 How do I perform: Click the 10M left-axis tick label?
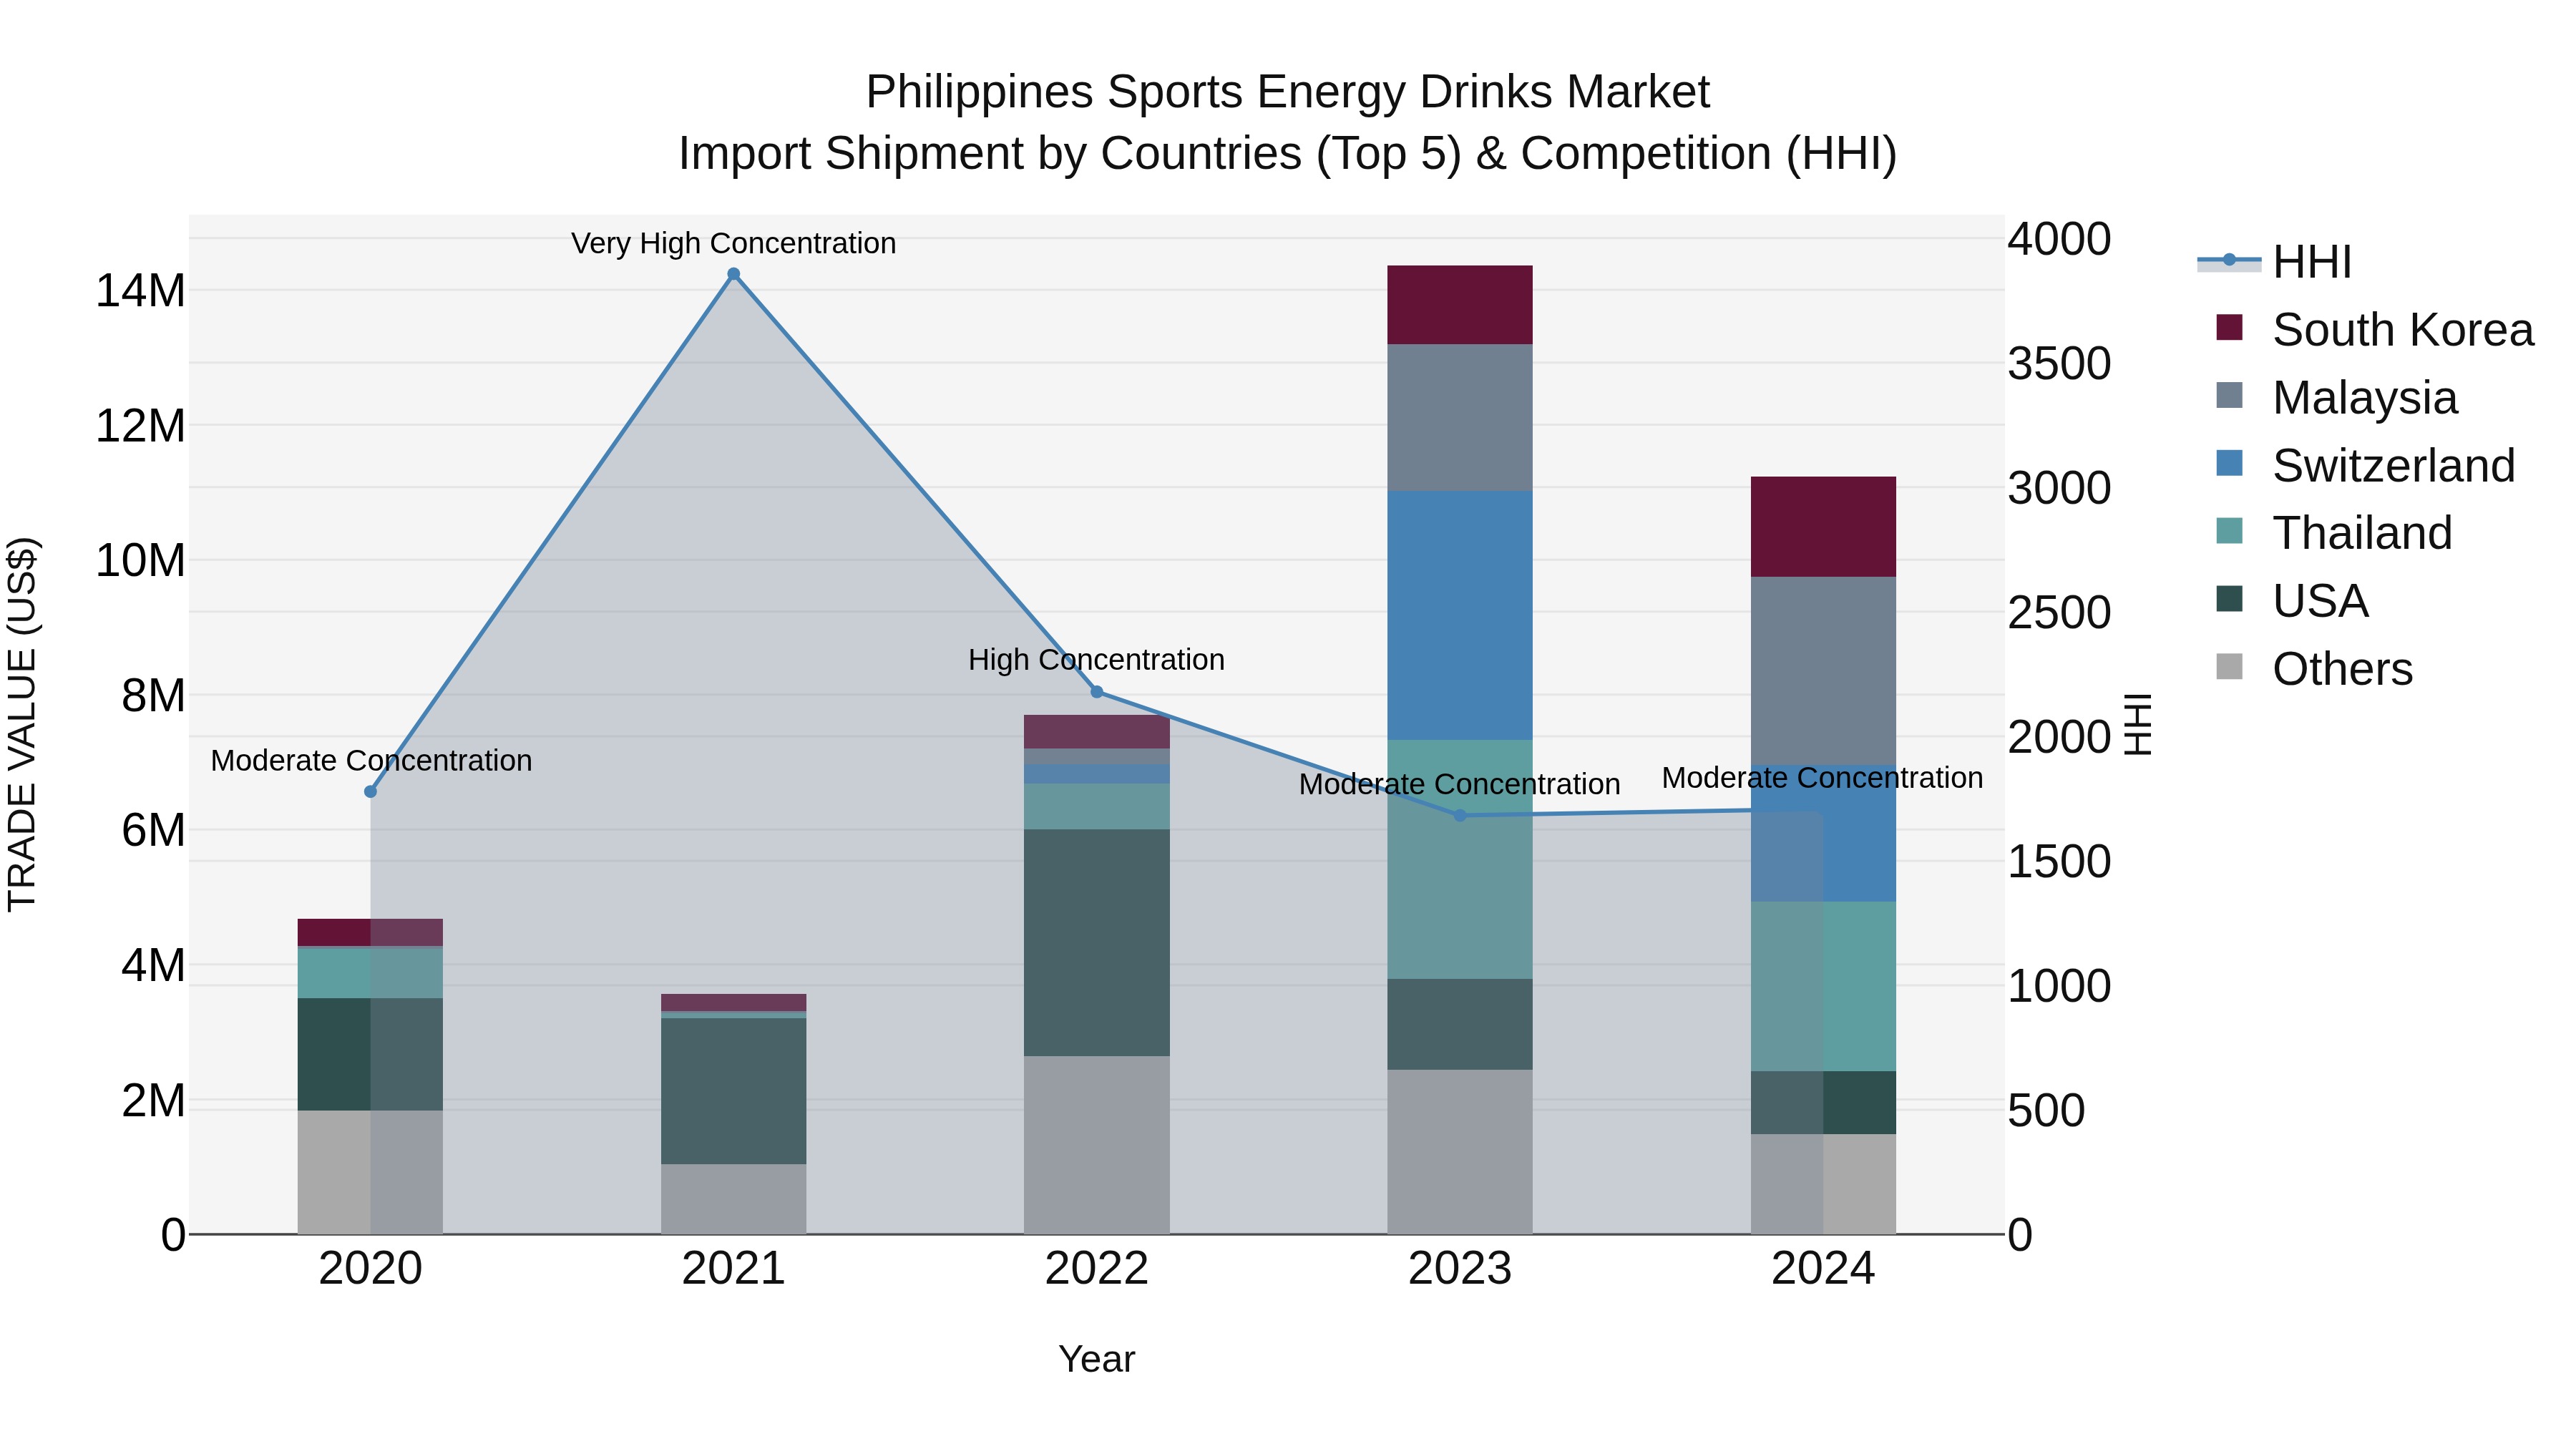coord(140,561)
